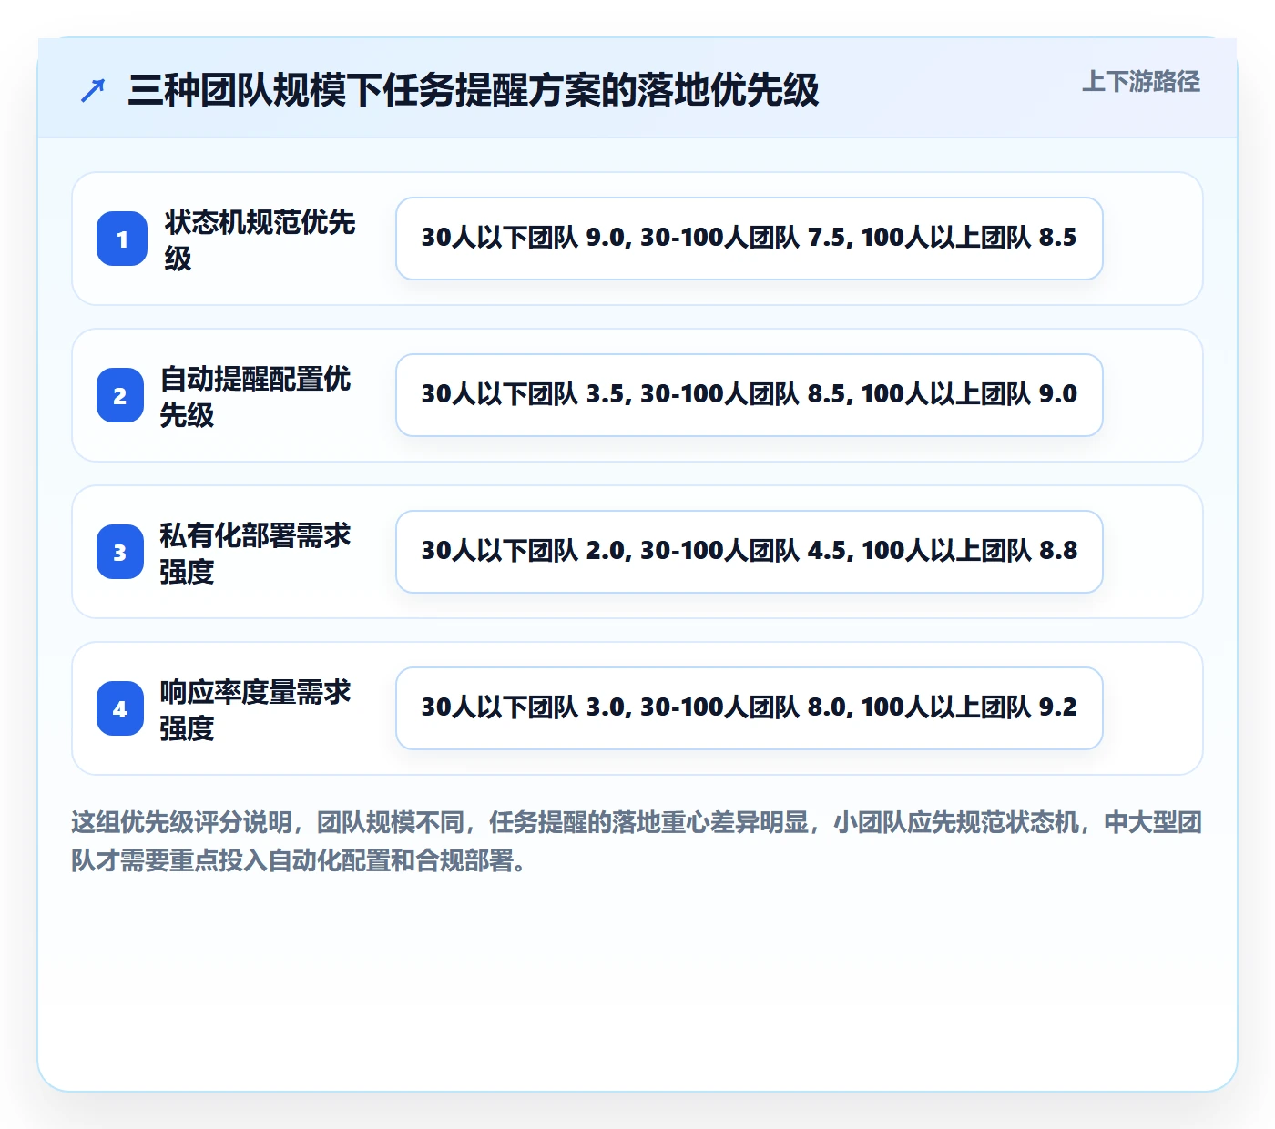Click the number 1 badge for 状态机规范优先级

coord(122,239)
